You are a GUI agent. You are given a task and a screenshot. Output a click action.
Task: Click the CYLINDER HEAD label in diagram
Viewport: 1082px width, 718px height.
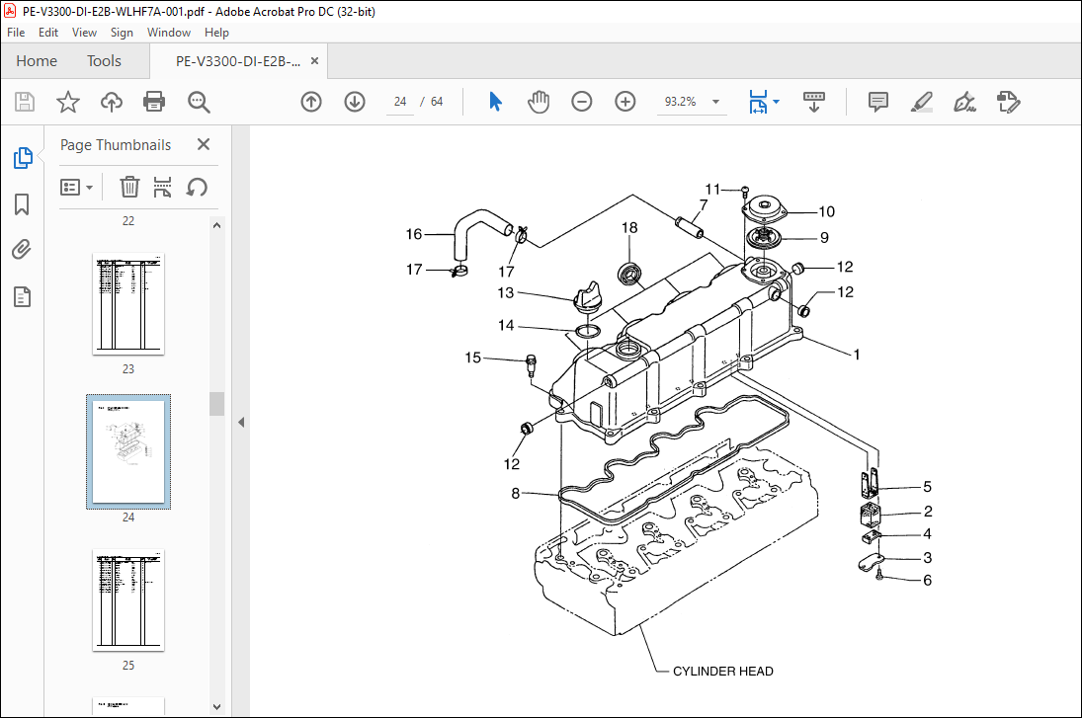point(722,672)
